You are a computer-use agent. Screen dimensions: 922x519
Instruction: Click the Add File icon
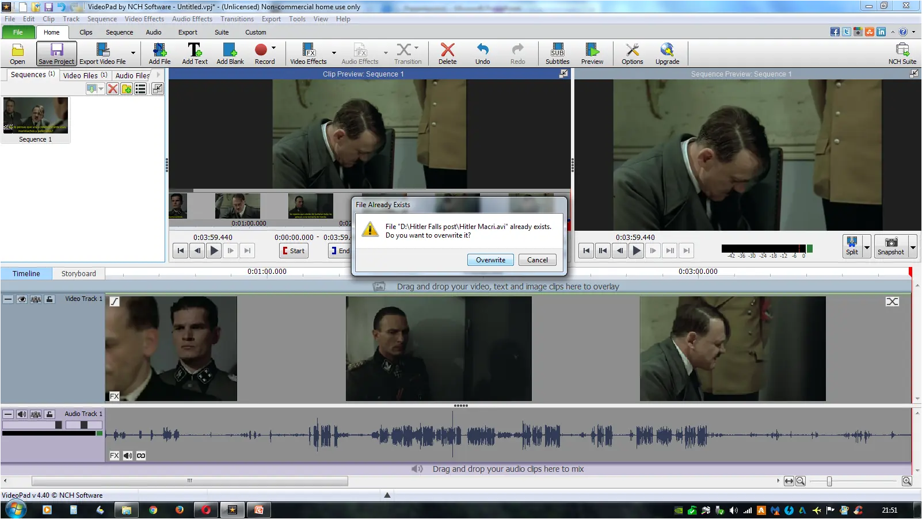coord(159,54)
